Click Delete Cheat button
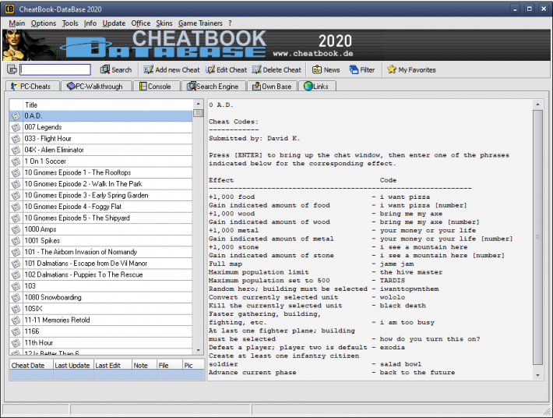 pyautogui.click(x=276, y=70)
